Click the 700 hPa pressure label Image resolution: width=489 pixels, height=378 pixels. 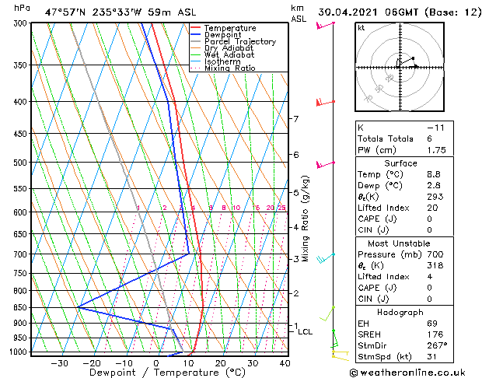22,254
